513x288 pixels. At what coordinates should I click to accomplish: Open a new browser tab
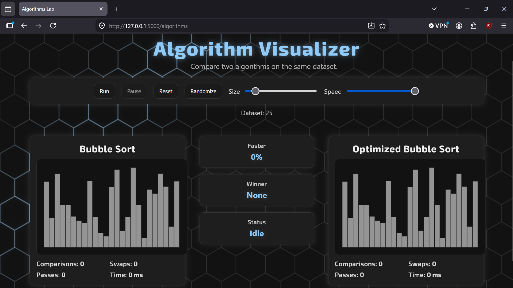(116, 9)
